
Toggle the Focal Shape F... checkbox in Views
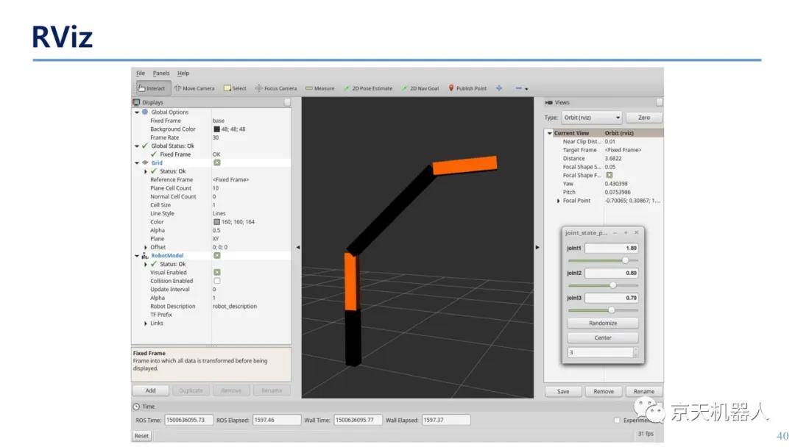tap(609, 175)
